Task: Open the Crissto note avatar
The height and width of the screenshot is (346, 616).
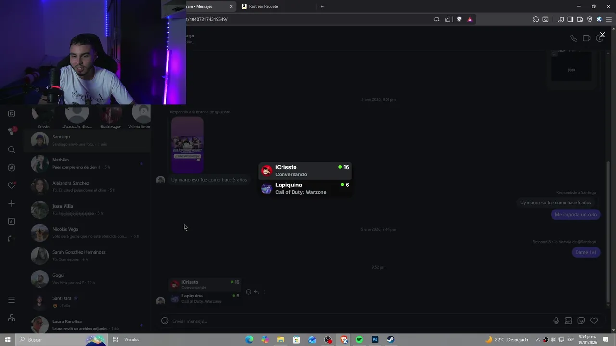Action: (43, 114)
